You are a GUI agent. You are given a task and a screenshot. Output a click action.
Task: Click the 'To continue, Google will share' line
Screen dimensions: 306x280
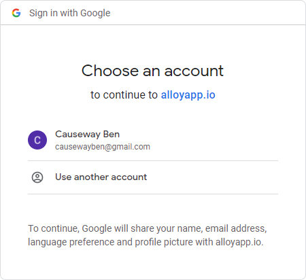(x=148, y=228)
